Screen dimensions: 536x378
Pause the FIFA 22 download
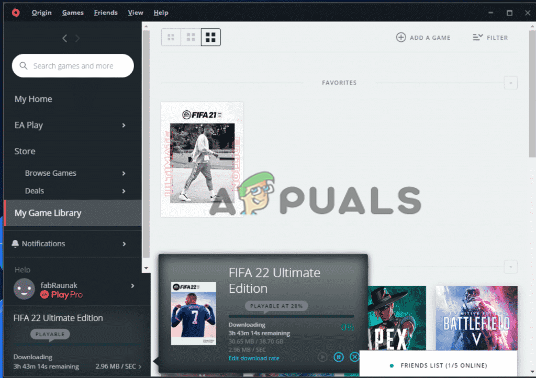pos(339,357)
